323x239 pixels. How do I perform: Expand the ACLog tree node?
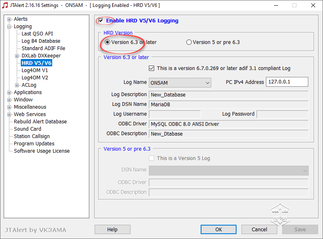tap(17, 85)
